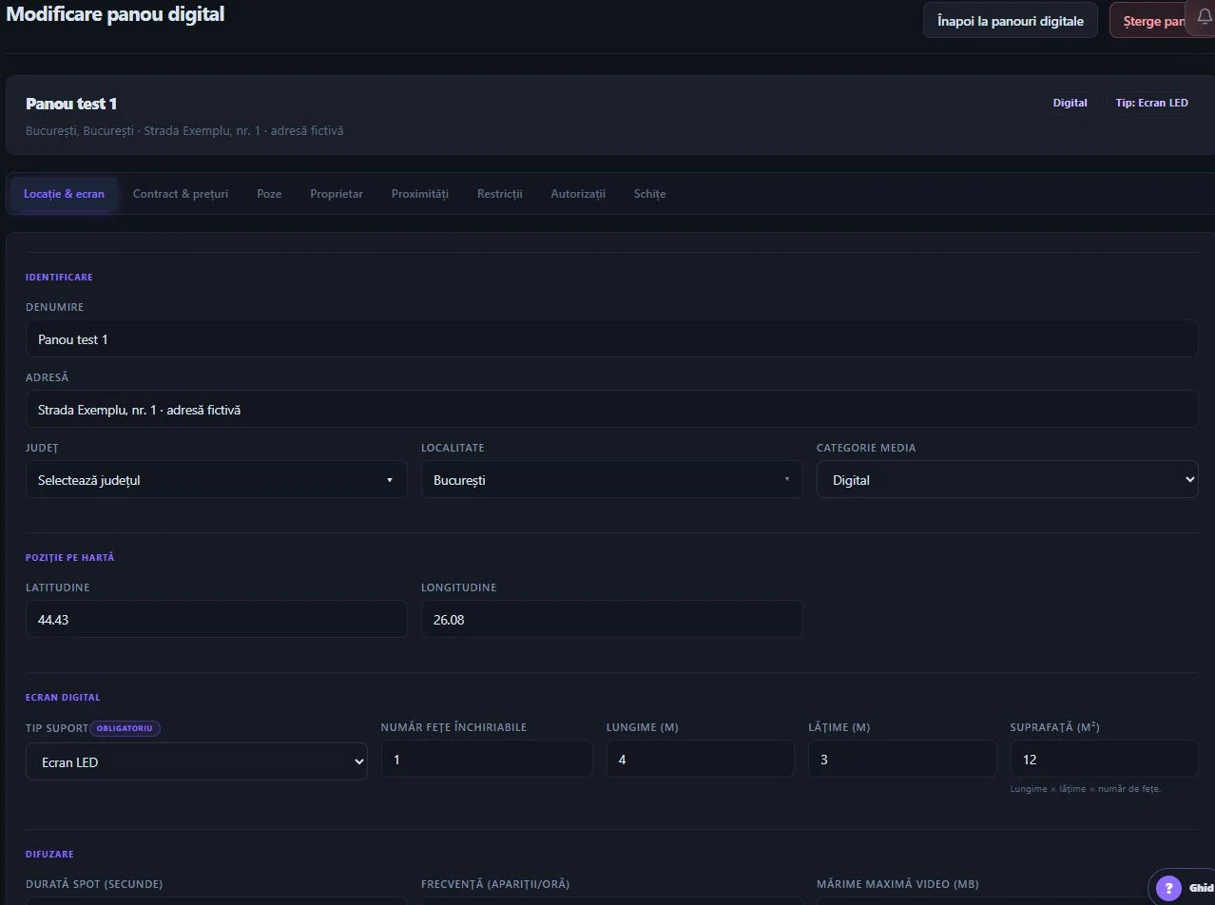Go back via Înapoi la panouri digitale
The height and width of the screenshot is (905, 1215).
(x=1010, y=21)
